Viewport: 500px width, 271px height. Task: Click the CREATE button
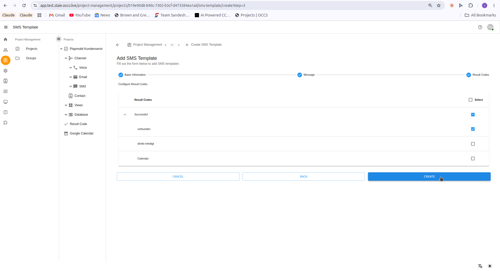429,176
